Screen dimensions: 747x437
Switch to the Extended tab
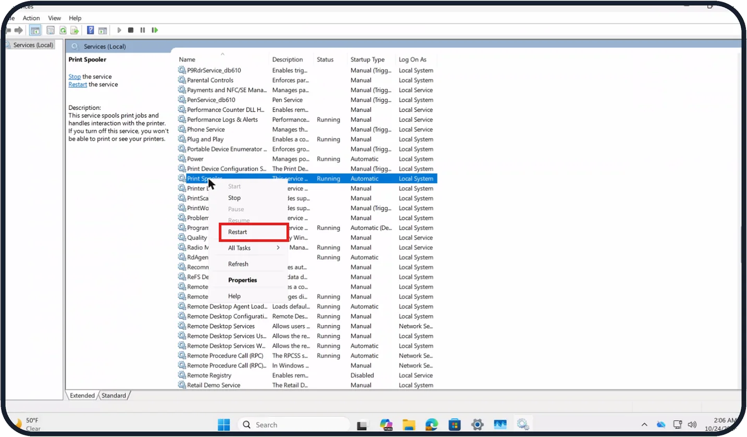82,395
